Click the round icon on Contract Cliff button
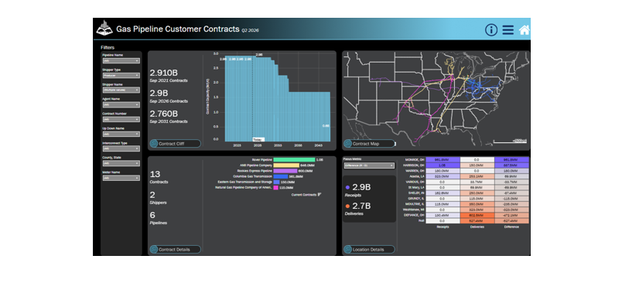 click(153, 144)
